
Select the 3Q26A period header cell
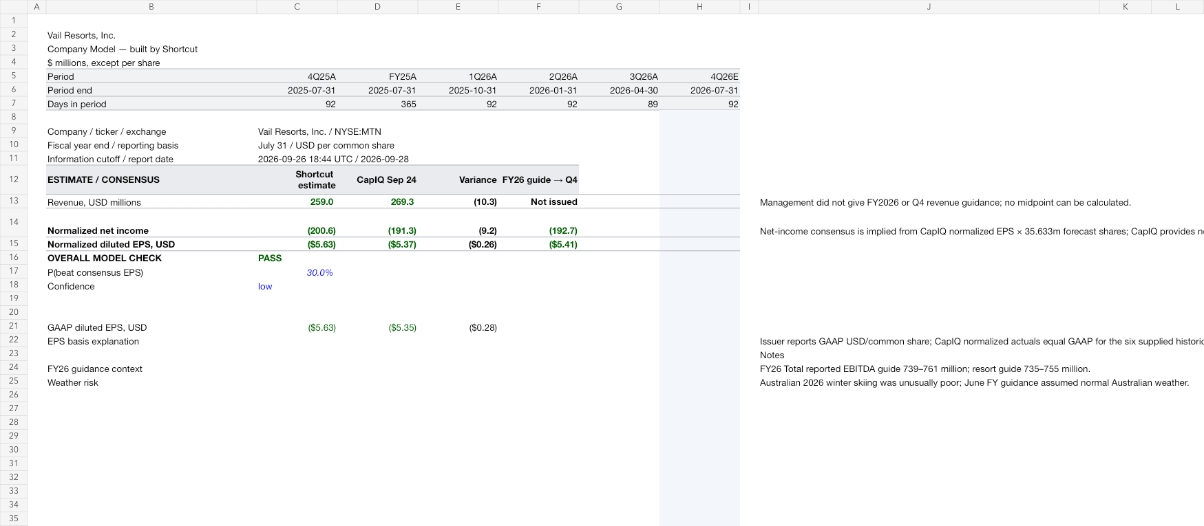click(x=619, y=76)
